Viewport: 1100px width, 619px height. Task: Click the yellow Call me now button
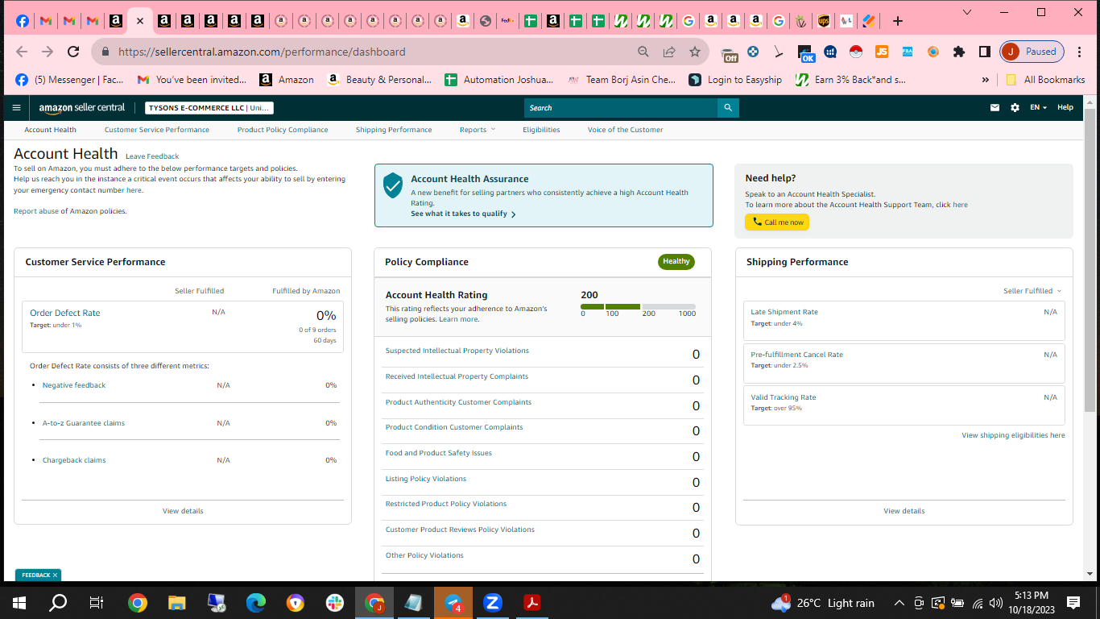coord(777,222)
